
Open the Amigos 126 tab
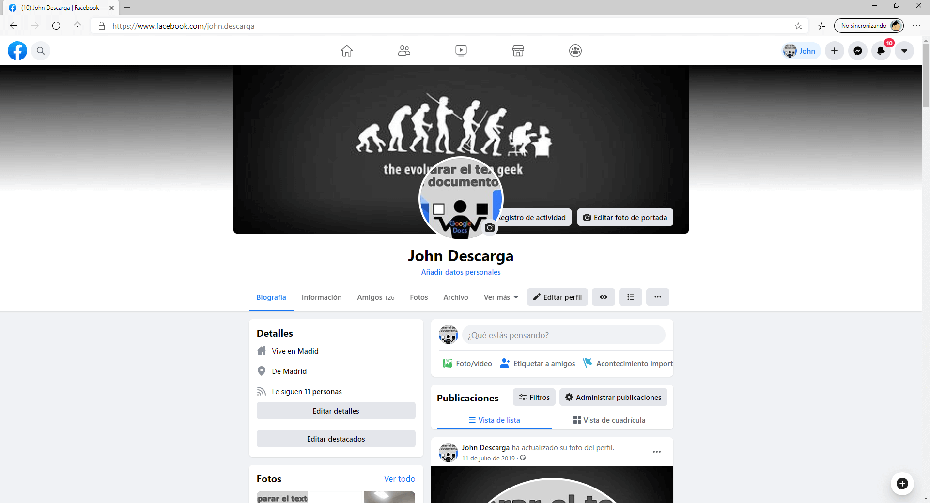(376, 297)
